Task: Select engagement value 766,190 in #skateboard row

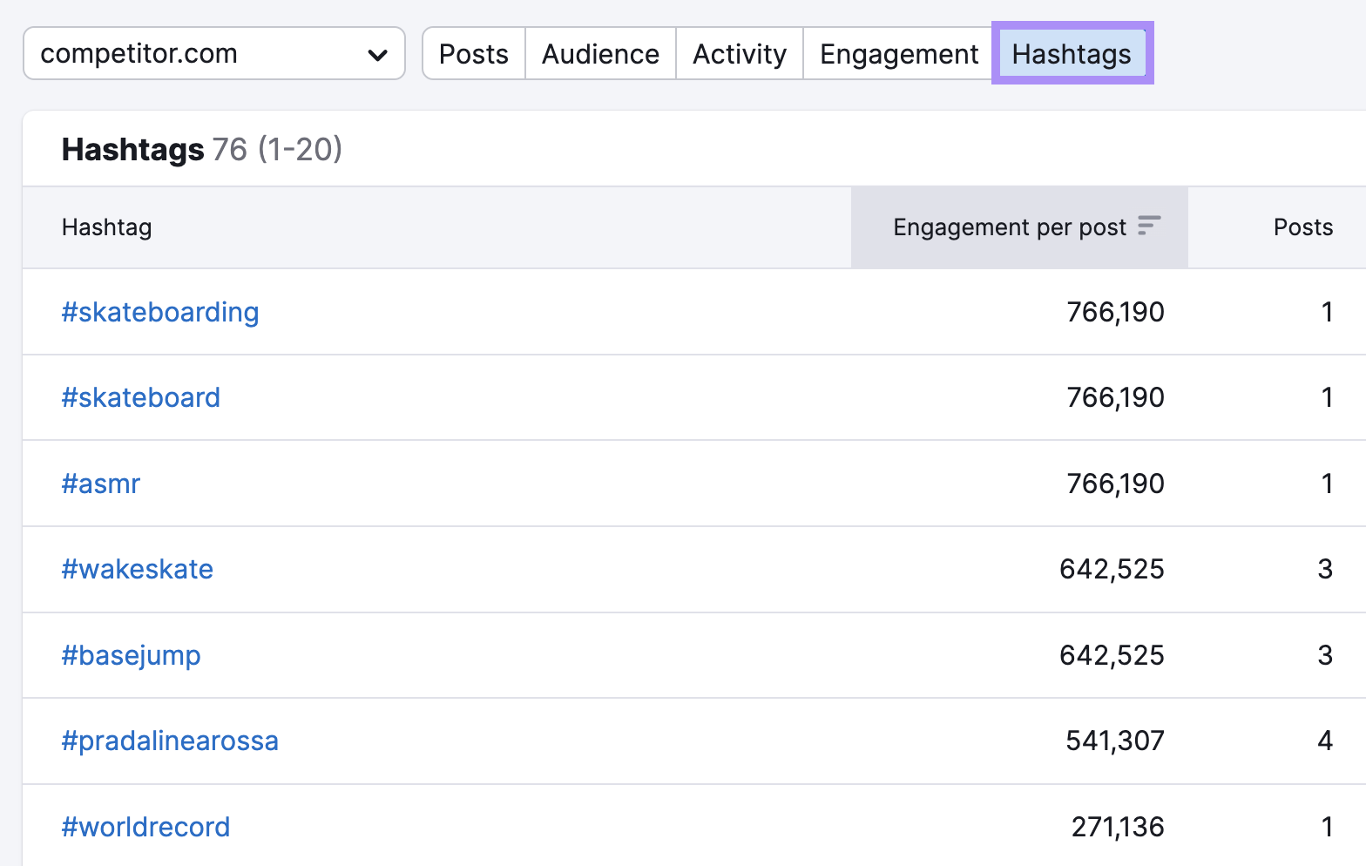Action: (x=1115, y=397)
